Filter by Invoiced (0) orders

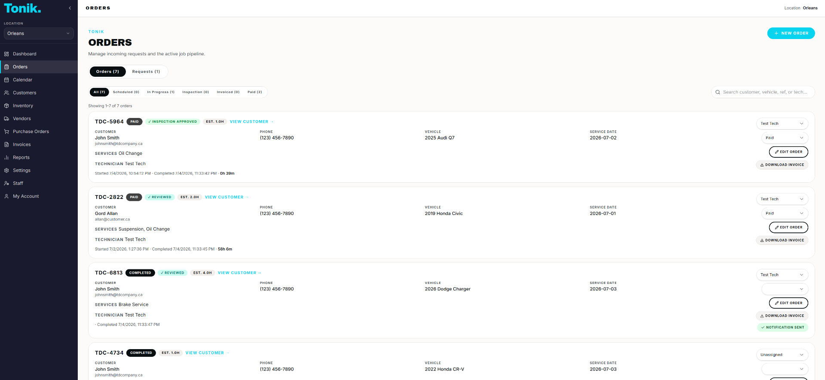[228, 92]
